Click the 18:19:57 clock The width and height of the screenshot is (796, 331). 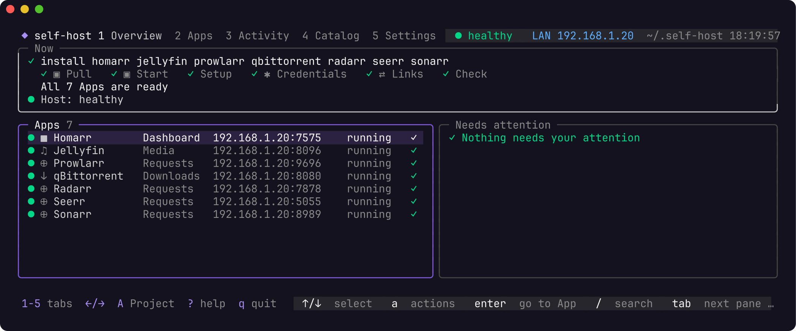pyautogui.click(x=755, y=36)
